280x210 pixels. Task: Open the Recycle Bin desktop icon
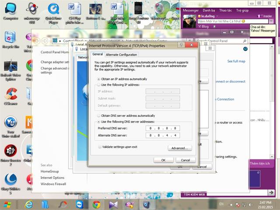pos(10,38)
